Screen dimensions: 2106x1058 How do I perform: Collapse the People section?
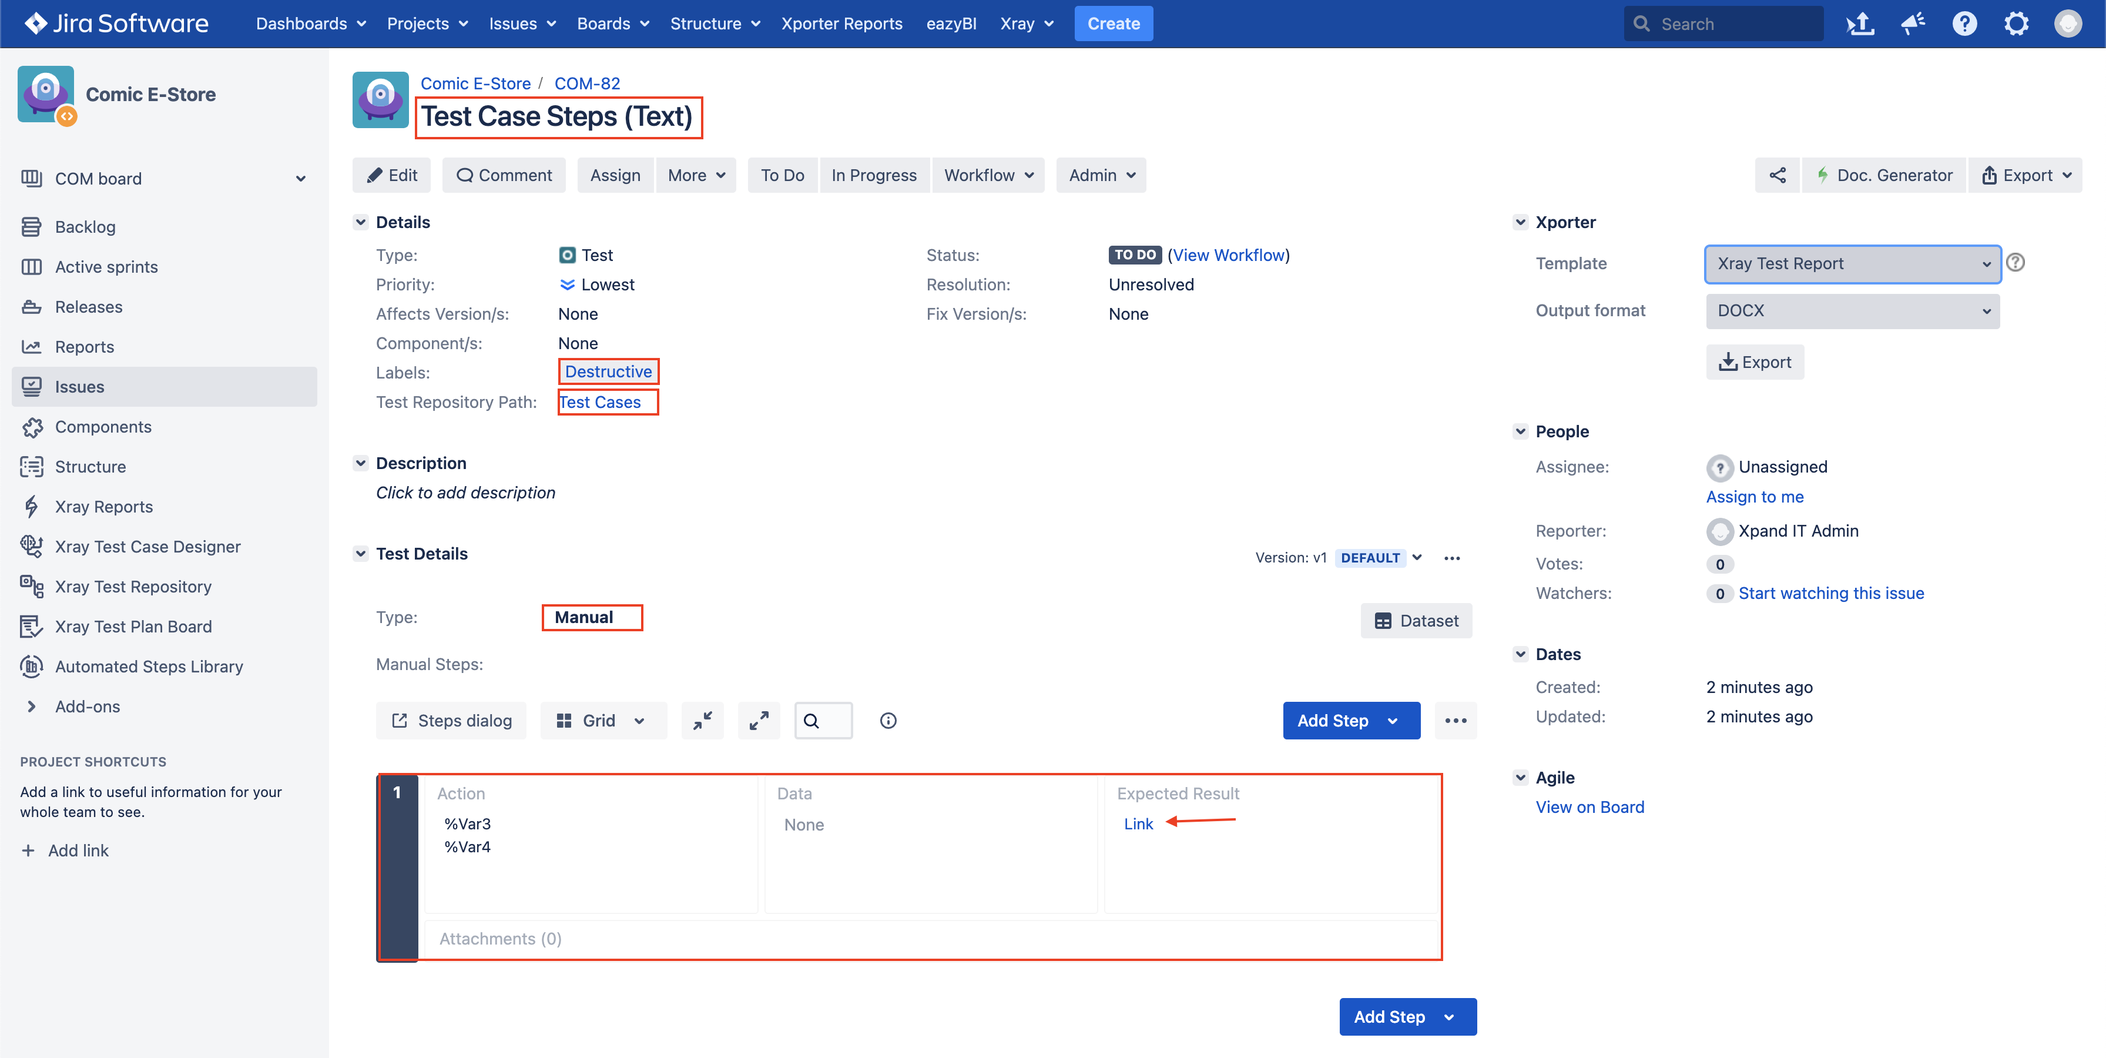click(x=1520, y=431)
